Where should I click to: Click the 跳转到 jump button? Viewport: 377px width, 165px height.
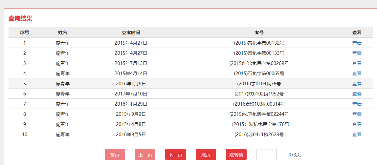click(236, 155)
